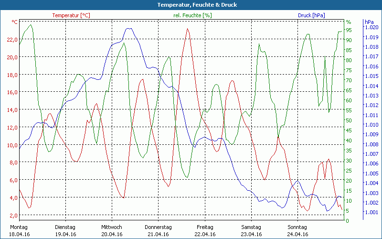Click the '95' tick on the humidity axis
Image resolution: width=382 pixels, height=239 pixels.
point(349,30)
